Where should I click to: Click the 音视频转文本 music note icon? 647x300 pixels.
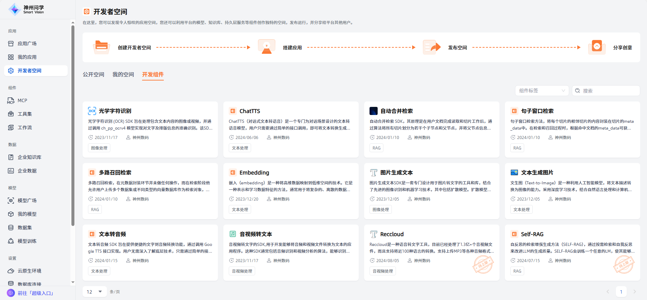pos(233,234)
